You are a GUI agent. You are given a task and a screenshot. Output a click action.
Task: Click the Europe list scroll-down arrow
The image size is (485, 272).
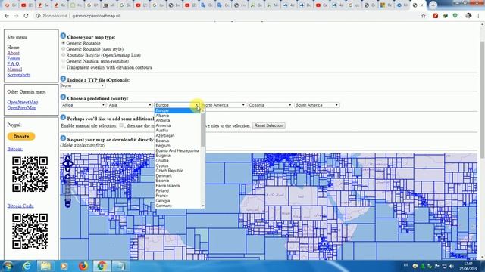click(203, 206)
